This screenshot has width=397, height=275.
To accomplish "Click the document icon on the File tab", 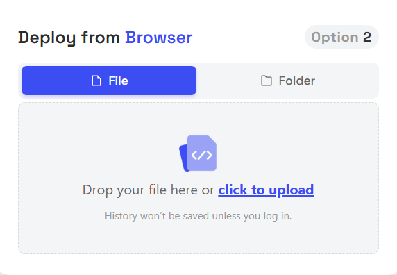I will coord(96,81).
